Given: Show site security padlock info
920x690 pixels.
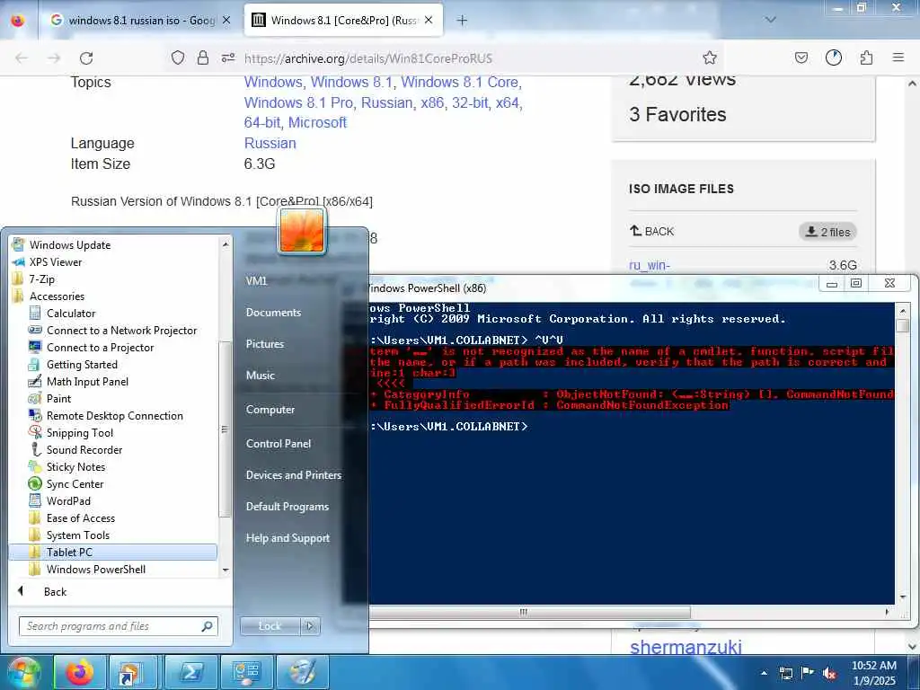Looking at the screenshot, I should tap(203, 57).
